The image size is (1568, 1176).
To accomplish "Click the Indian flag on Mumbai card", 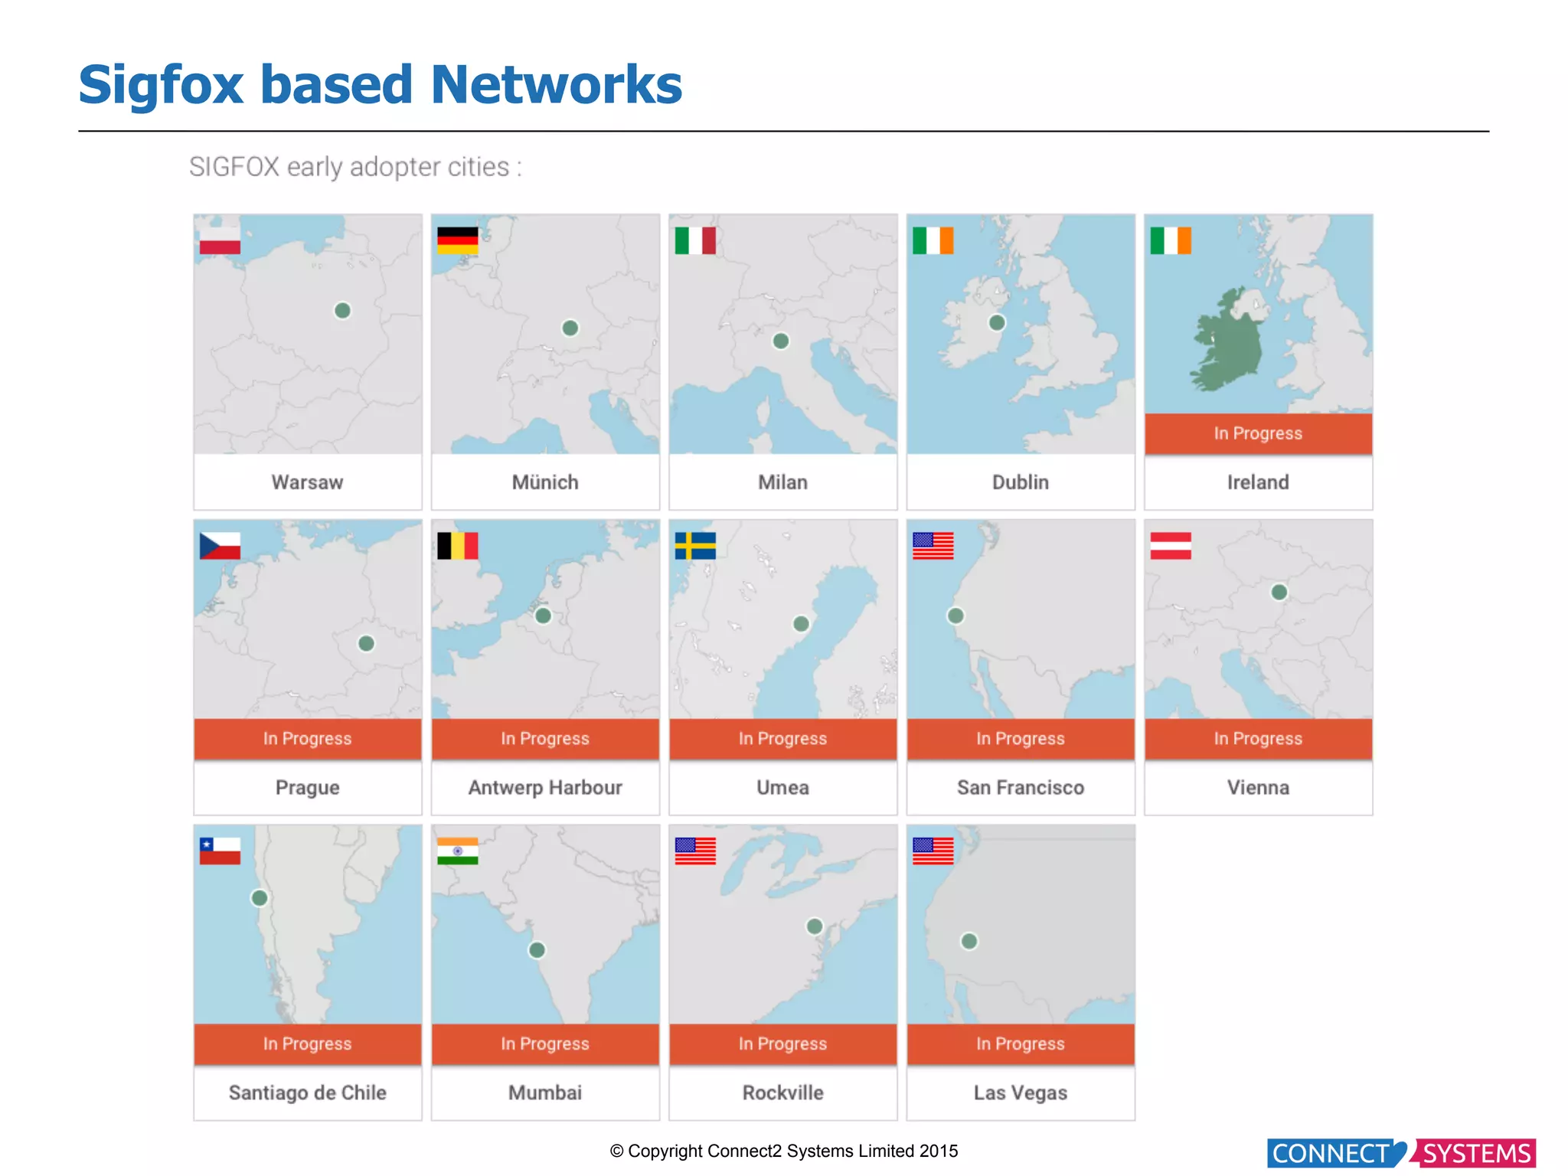I will [458, 851].
